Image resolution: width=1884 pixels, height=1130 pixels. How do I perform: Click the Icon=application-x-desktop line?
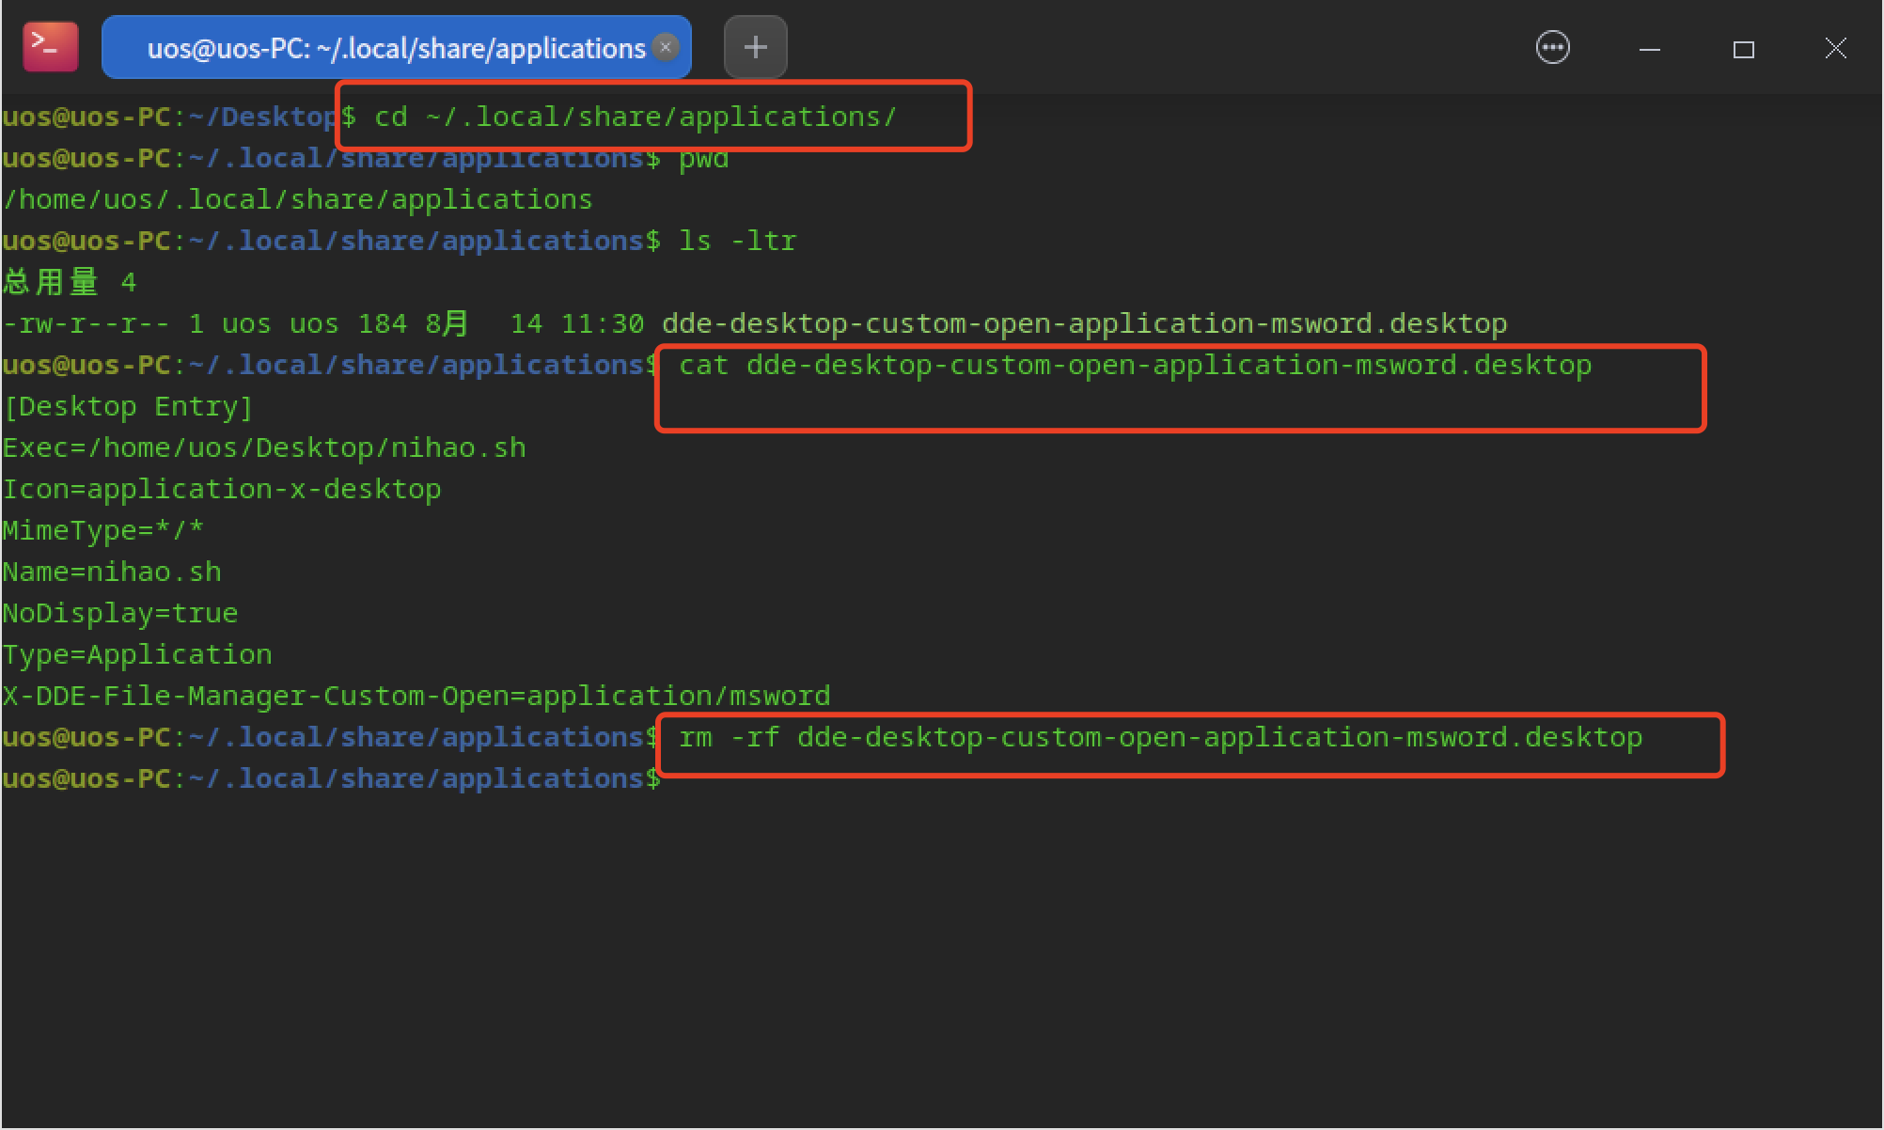click(222, 489)
